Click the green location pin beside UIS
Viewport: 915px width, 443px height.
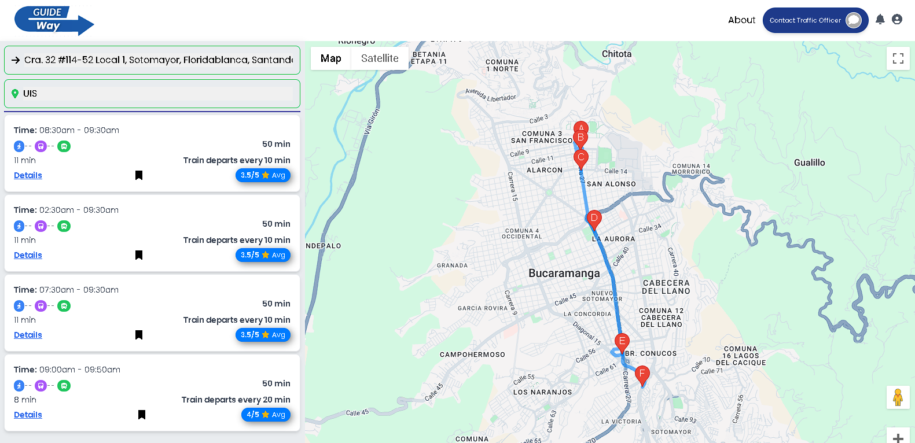[x=15, y=94]
